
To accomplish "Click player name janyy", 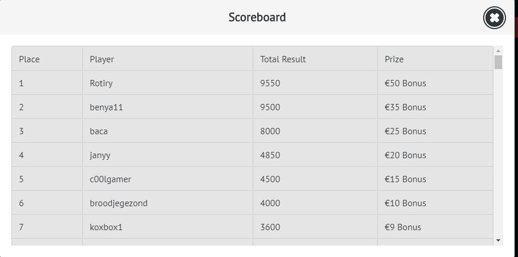I will coord(101,155).
